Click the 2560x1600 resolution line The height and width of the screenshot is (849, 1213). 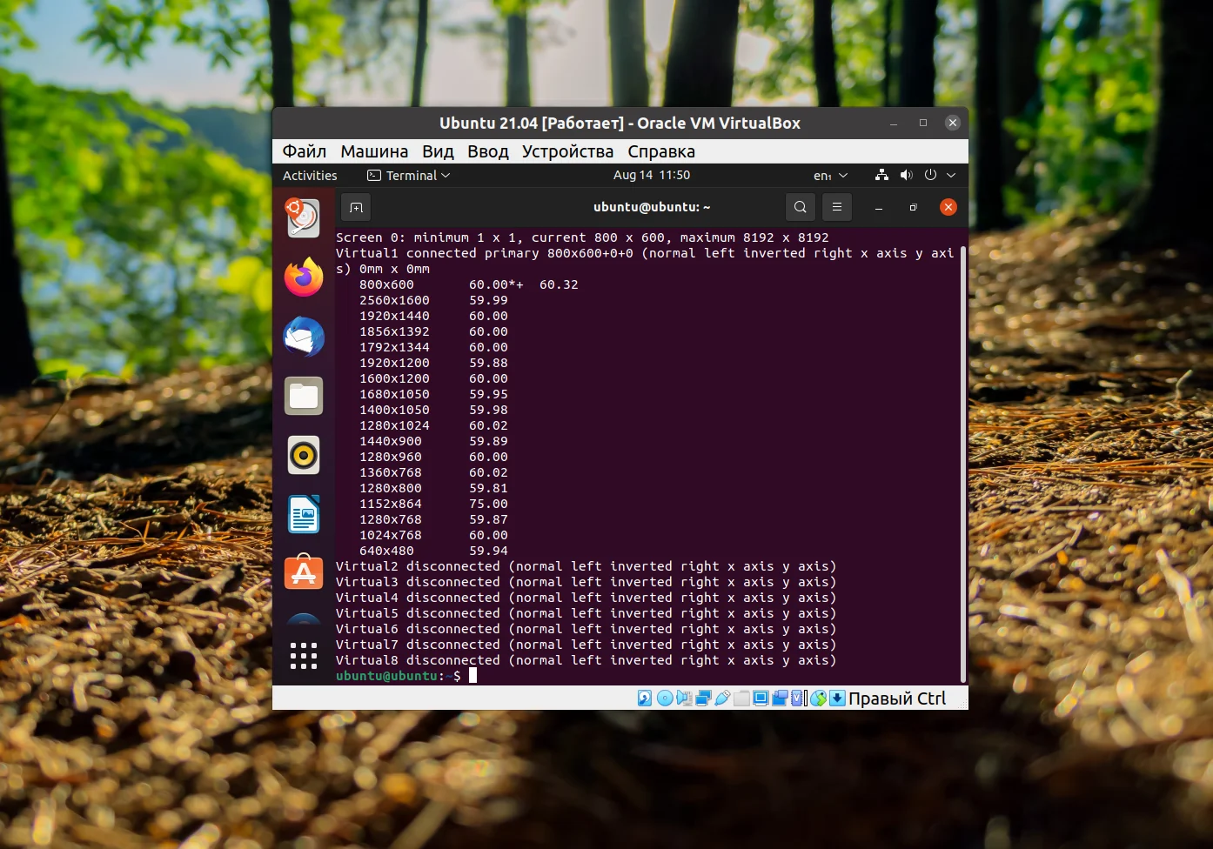point(433,300)
